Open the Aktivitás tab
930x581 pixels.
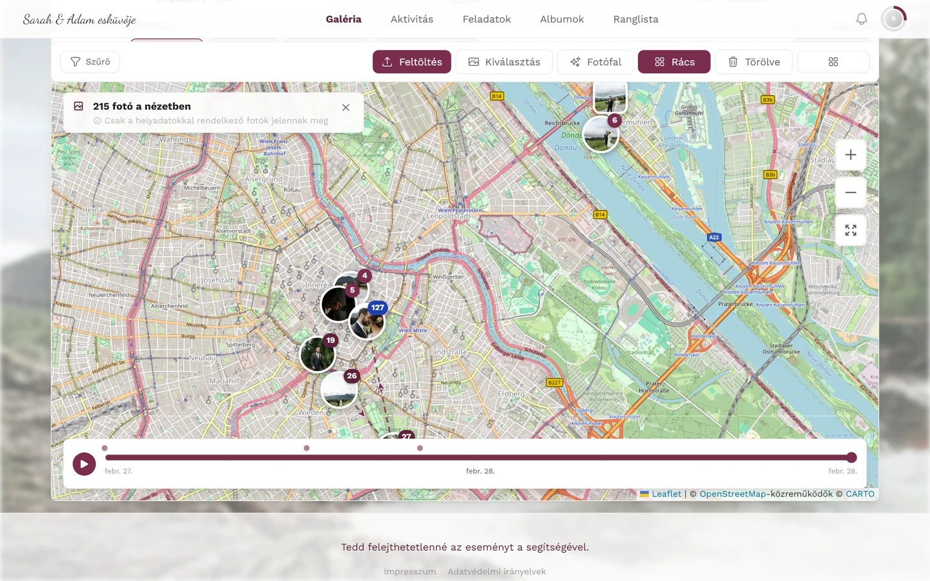point(412,19)
